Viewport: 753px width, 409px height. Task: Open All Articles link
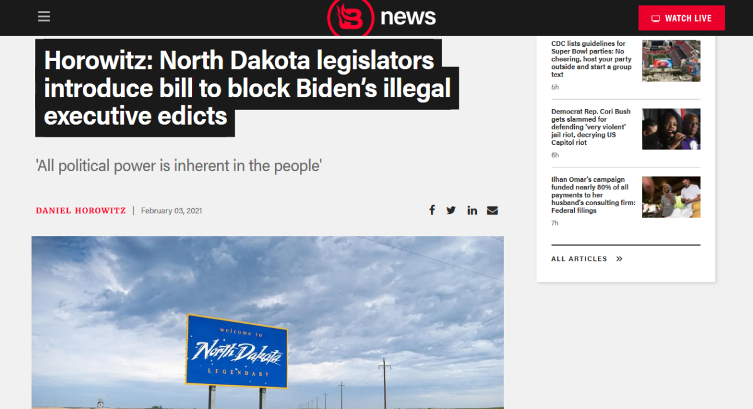pyautogui.click(x=579, y=258)
